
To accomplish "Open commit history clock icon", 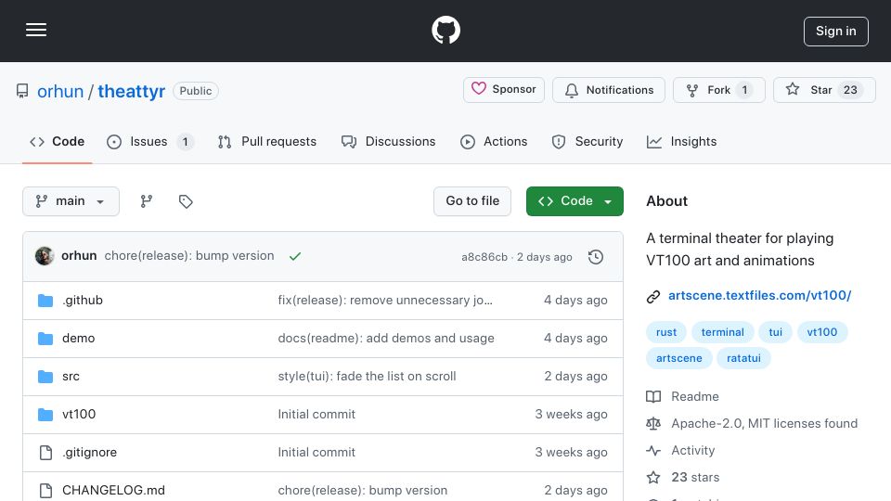I will click(596, 257).
